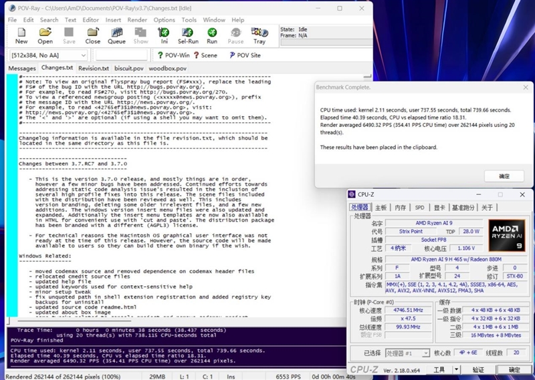Click the Close file toolbar icon

click(92, 36)
